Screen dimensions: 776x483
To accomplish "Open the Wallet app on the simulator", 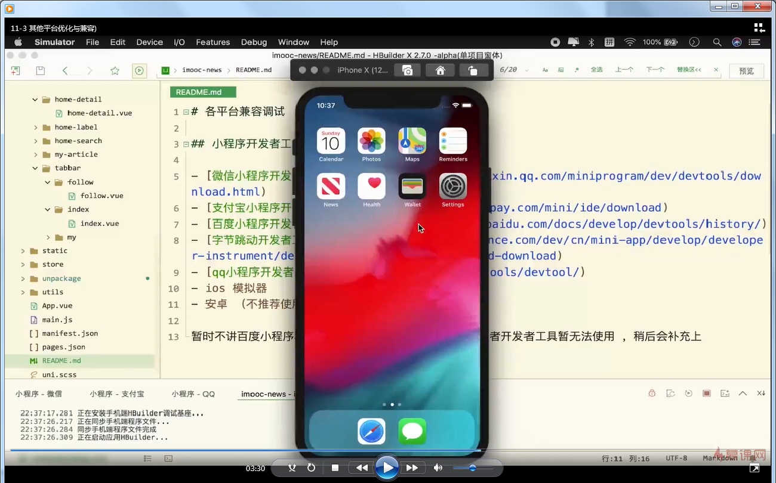I will point(412,187).
